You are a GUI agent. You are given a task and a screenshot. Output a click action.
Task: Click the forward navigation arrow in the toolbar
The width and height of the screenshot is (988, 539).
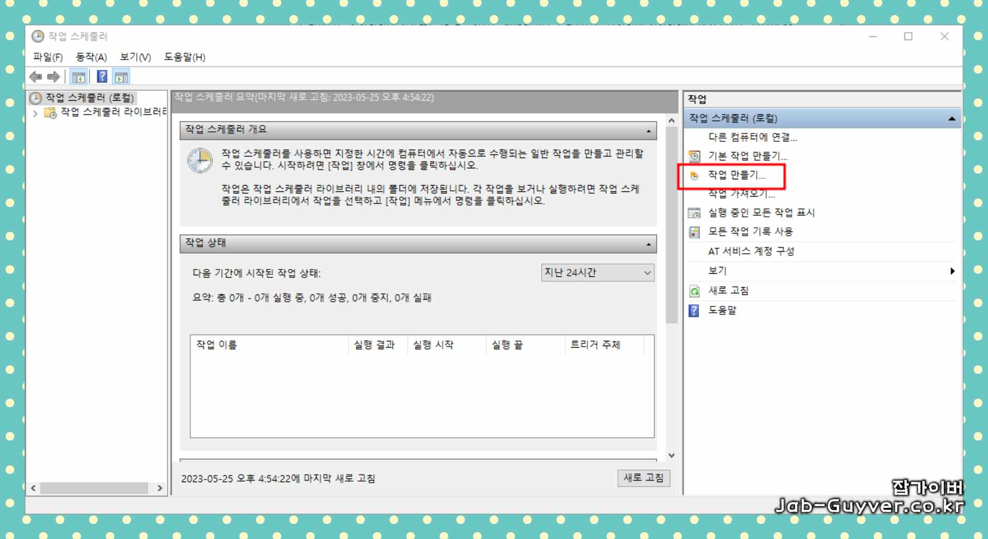tap(52, 76)
